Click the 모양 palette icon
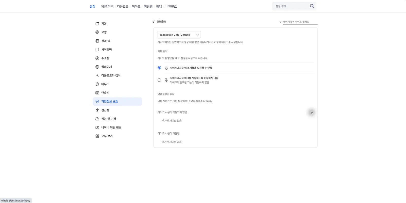 [x=97, y=32]
